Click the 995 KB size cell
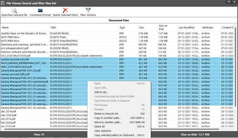Screen dimensions: 238x138 pos(142,44)
